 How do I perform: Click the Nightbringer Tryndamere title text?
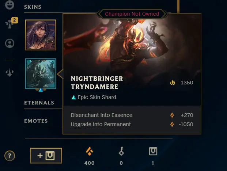97,83
